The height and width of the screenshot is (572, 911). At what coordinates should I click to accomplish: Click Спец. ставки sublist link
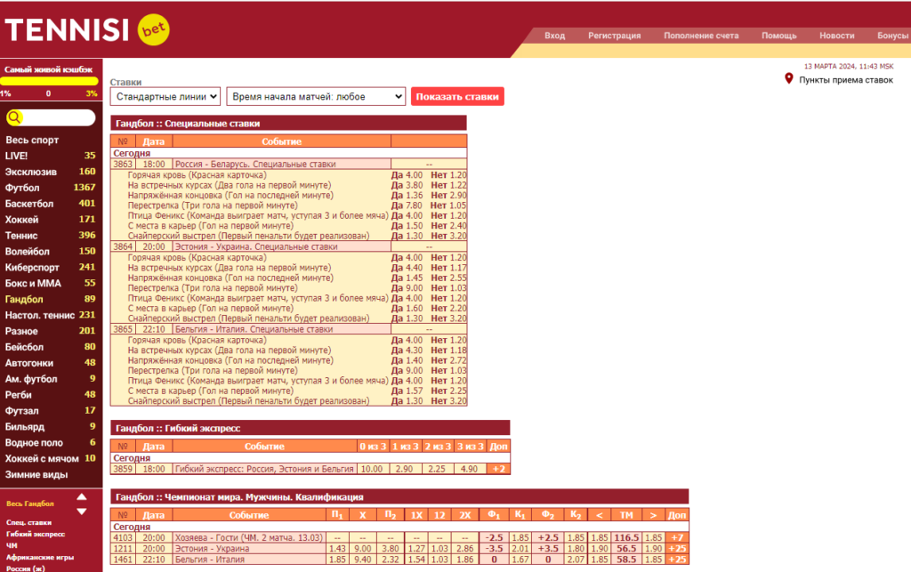coord(29,523)
